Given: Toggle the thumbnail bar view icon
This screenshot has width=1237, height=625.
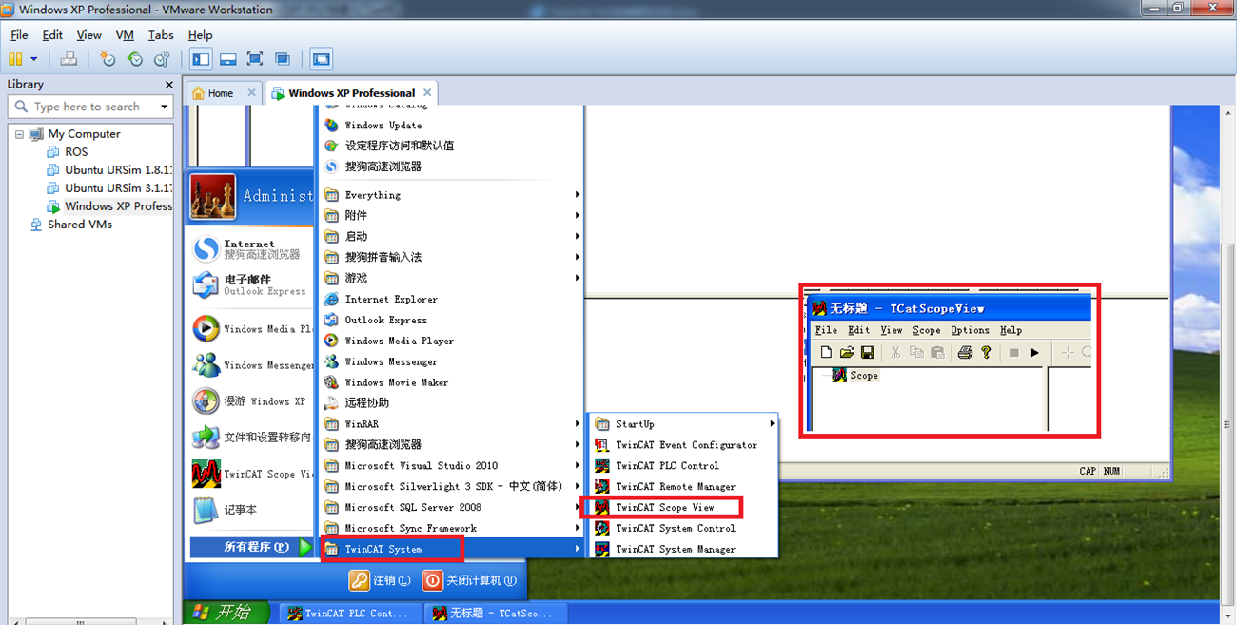Looking at the screenshot, I should [x=227, y=59].
